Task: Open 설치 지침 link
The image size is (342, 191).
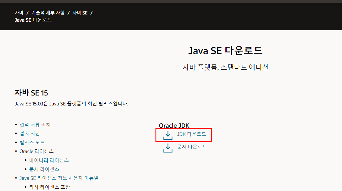Action: tap(30, 133)
